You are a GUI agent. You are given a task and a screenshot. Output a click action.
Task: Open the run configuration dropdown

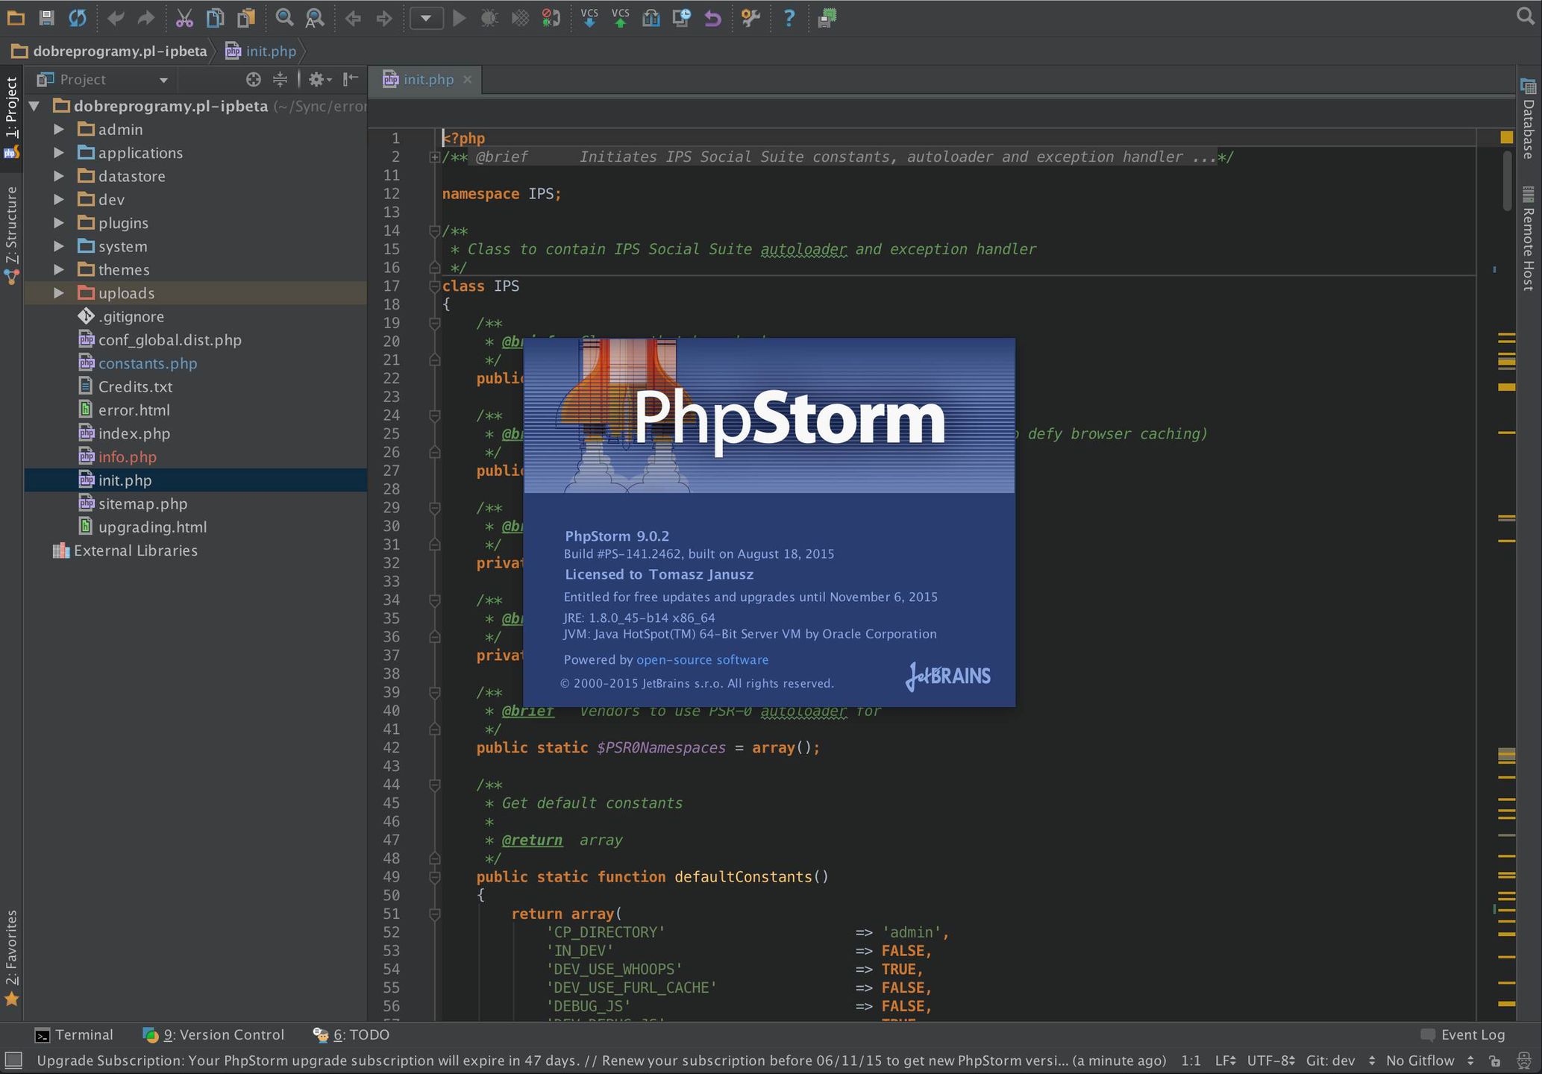coord(426,17)
